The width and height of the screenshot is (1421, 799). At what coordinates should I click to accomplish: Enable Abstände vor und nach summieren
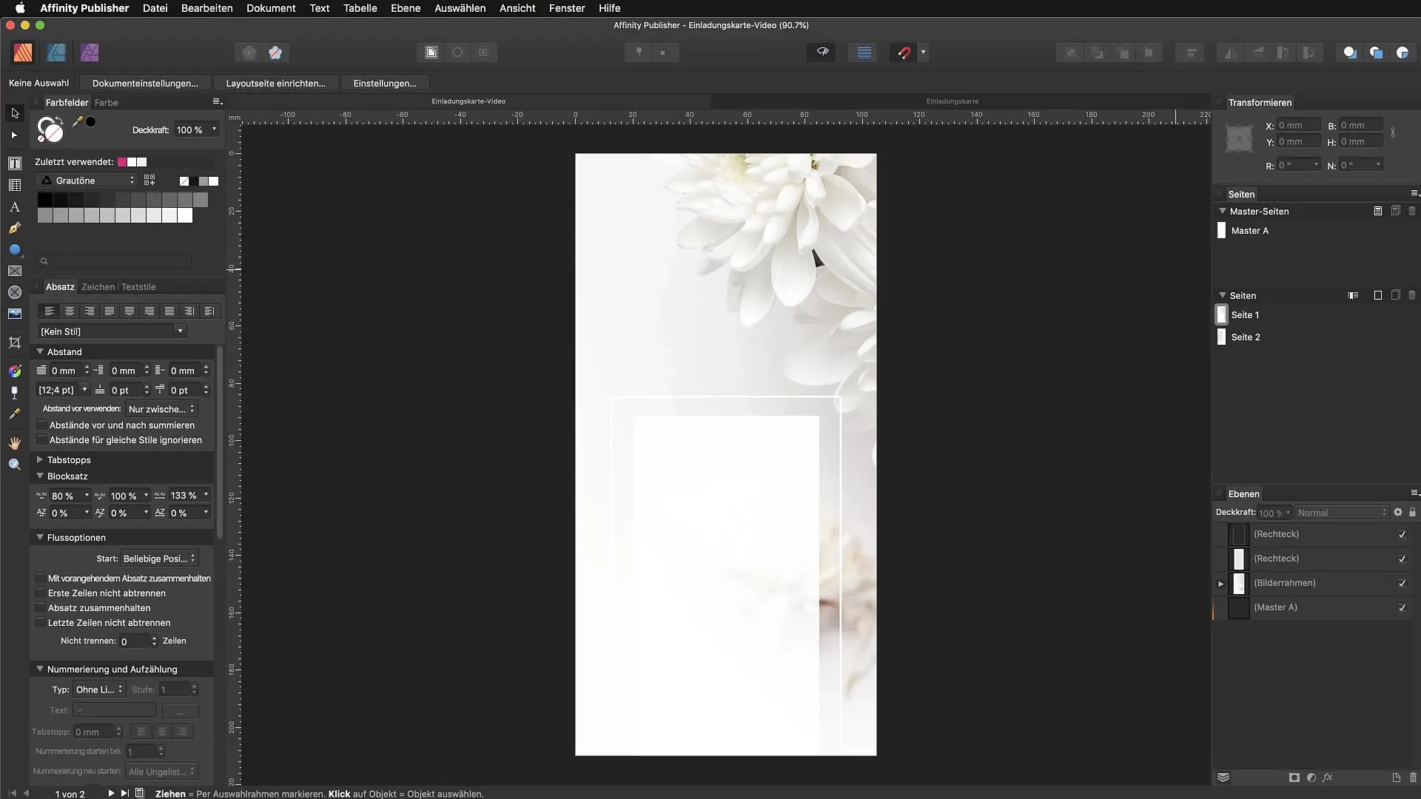[41, 425]
